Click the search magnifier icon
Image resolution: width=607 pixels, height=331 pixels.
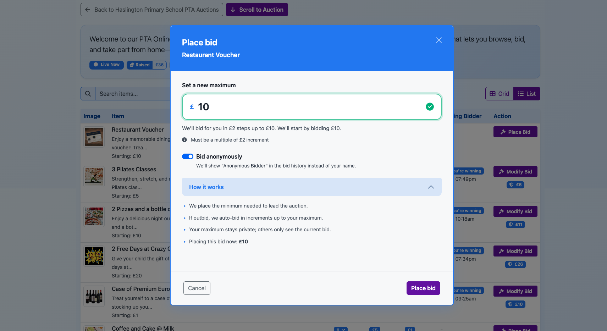(x=88, y=94)
